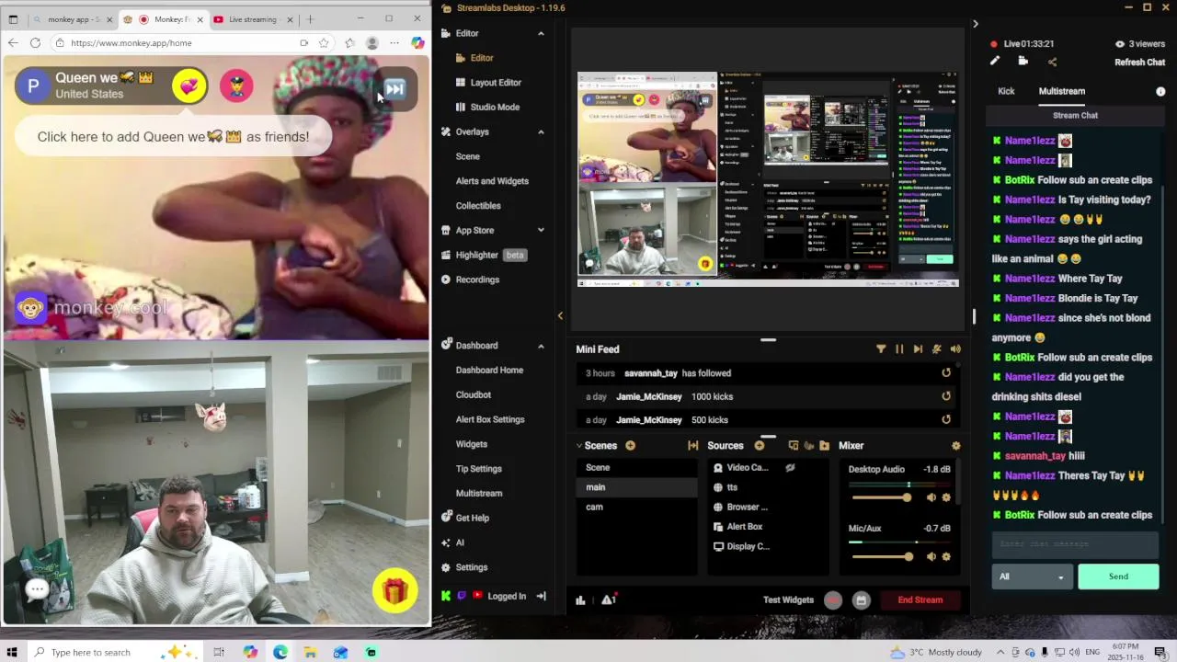Collapse the chat panel arrow

[976, 24]
